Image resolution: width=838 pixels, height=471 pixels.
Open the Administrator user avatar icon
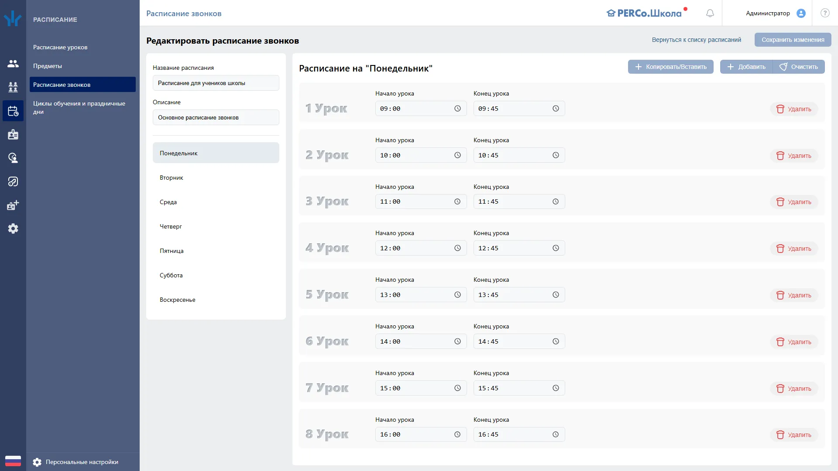click(801, 13)
